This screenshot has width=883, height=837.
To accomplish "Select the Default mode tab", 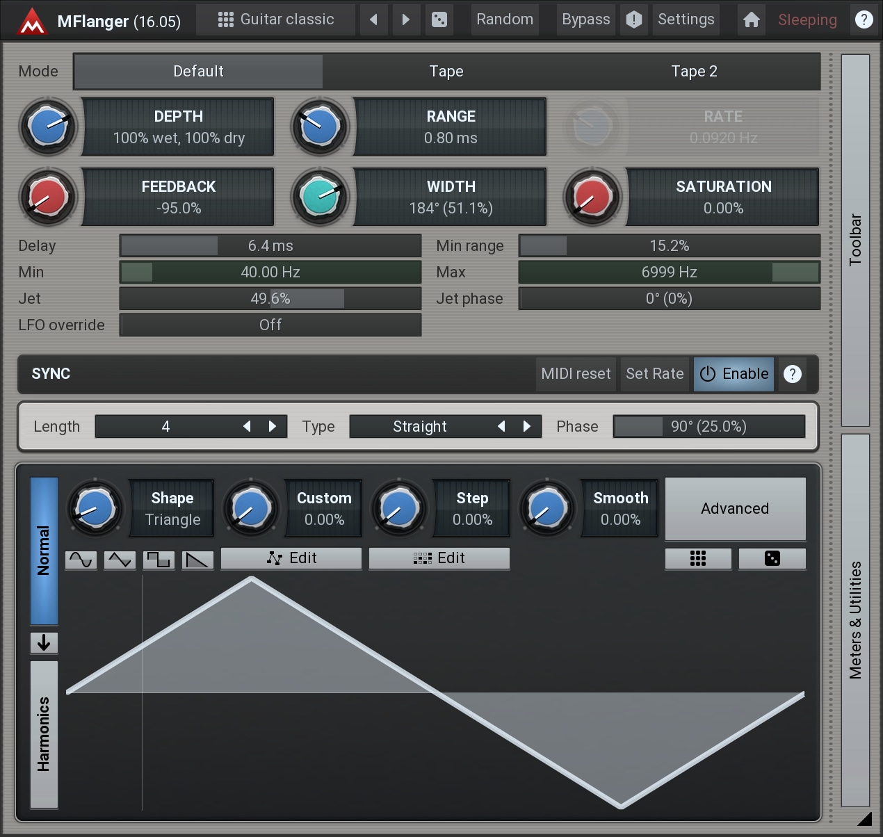I will pyautogui.click(x=198, y=71).
